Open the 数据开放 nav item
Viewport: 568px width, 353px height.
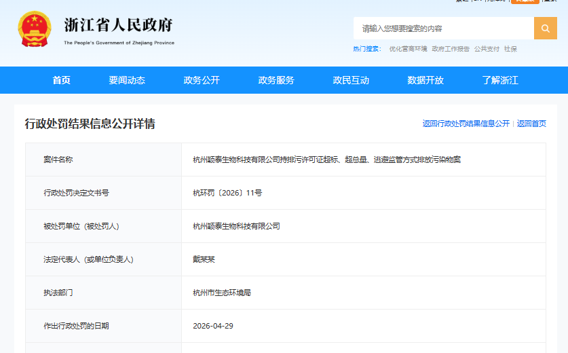[425, 80]
